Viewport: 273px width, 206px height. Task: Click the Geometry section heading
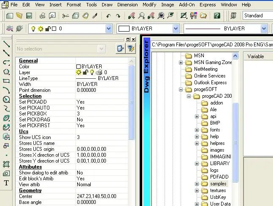pyautogui.click(x=30, y=190)
